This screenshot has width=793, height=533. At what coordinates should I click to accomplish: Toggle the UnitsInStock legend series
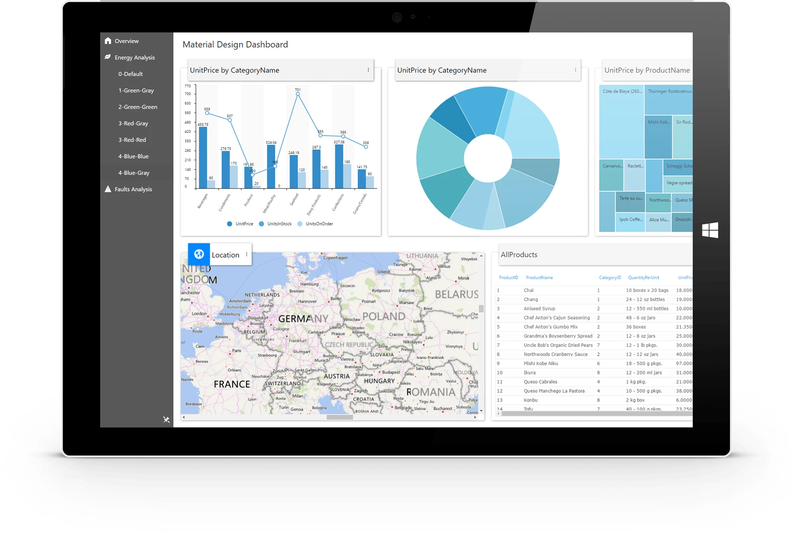[275, 224]
